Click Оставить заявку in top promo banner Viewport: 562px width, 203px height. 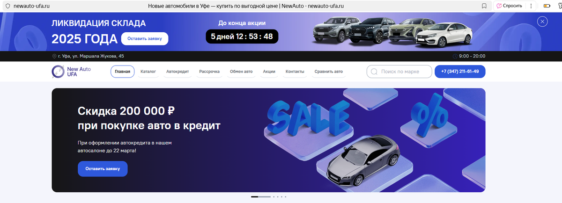click(145, 39)
